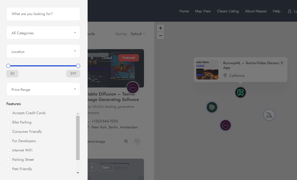This screenshot has height=180, width=297.
Task: Click the Open status badge on Grammarly card
Action: point(105,167)
